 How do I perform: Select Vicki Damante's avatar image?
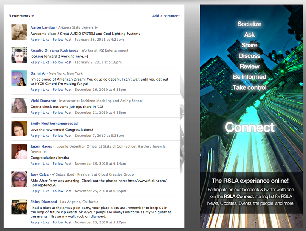click(19, 106)
